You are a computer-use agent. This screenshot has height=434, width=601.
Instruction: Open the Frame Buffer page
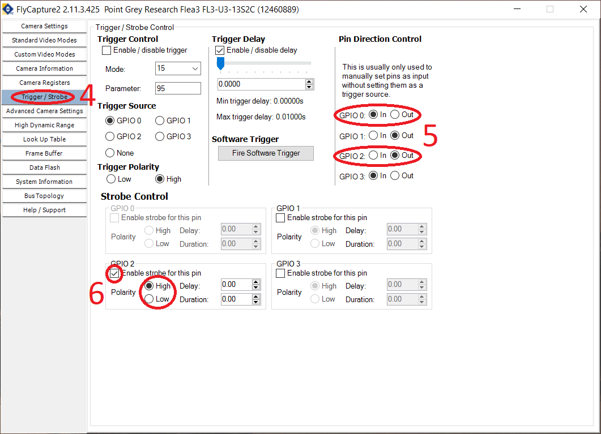click(44, 153)
